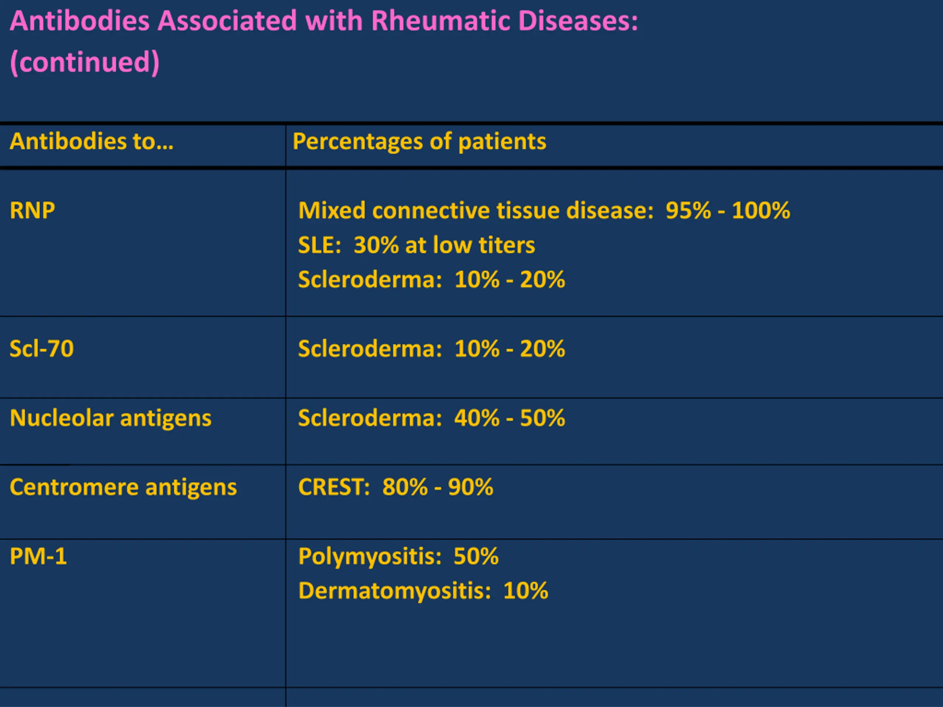Click the empty right cell below the Dermatomyositis row

click(614, 698)
